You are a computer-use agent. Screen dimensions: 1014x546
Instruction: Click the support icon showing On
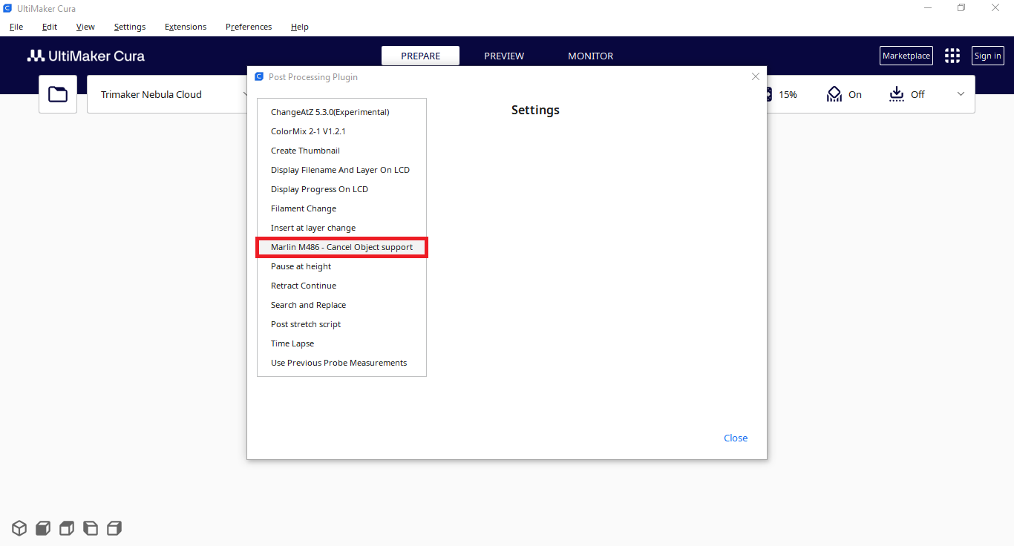pos(834,94)
